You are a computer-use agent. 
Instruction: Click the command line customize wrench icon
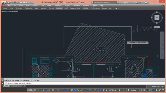pyautogui.click(x=2, y=84)
